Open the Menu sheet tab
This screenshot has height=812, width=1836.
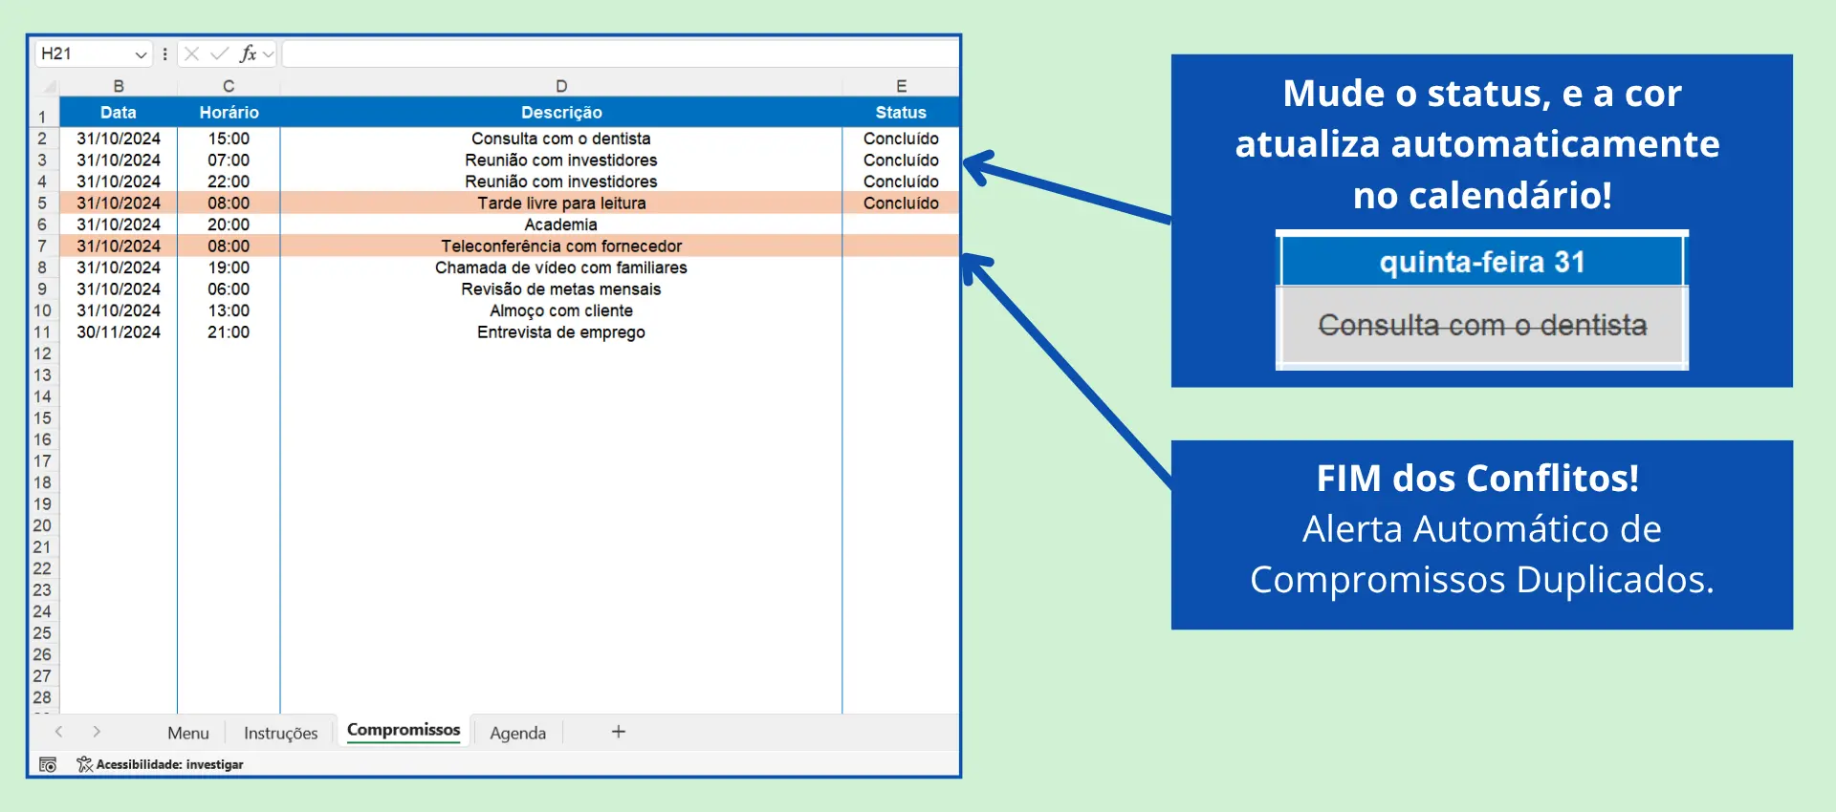click(x=187, y=733)
